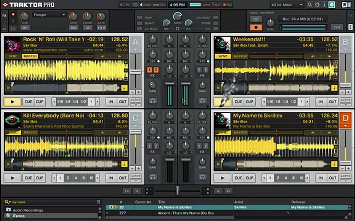The width and height of the screenshot is (355, 221).
Task: Expand Deck B advanced panel below ACTIVE
Action: (x=345, y=105)
